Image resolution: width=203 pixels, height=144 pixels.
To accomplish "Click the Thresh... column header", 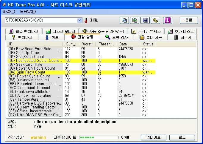I will [106, 44].
